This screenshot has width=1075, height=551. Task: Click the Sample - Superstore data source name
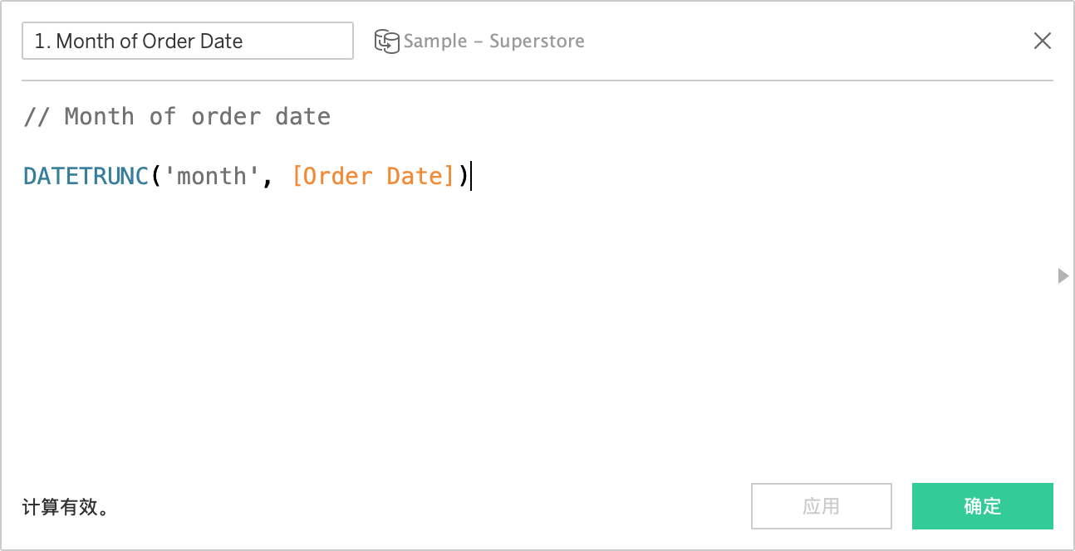coord(493,41)
